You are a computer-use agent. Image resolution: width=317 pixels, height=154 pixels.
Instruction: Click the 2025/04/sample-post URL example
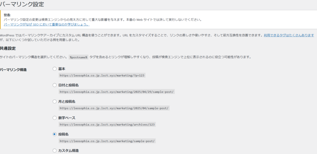tap(114, 108)
